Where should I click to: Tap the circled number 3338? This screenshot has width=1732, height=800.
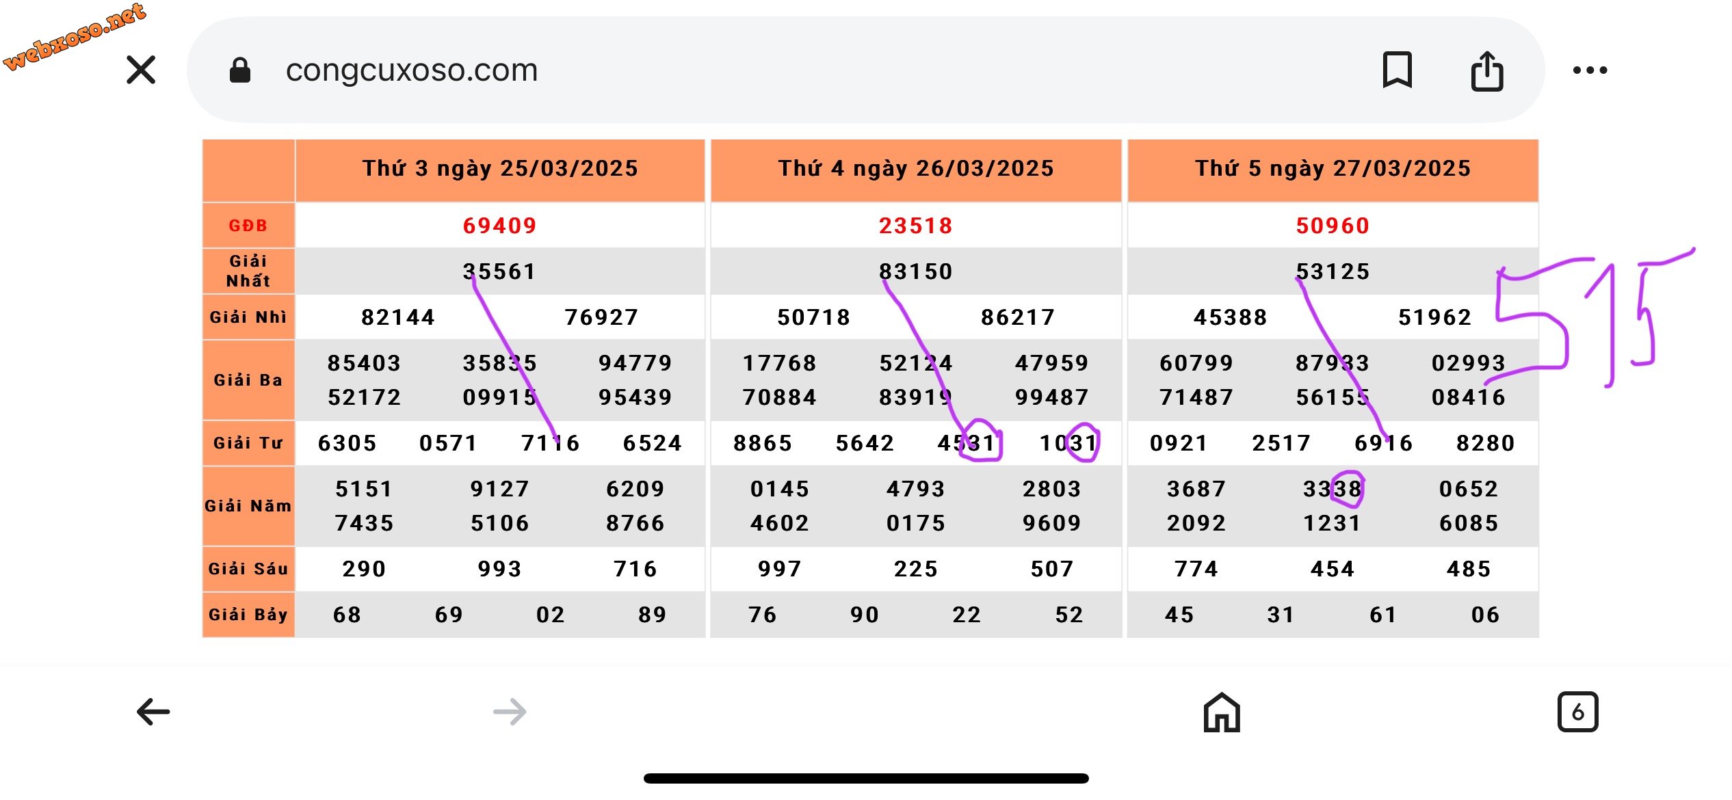(1333, 489)
